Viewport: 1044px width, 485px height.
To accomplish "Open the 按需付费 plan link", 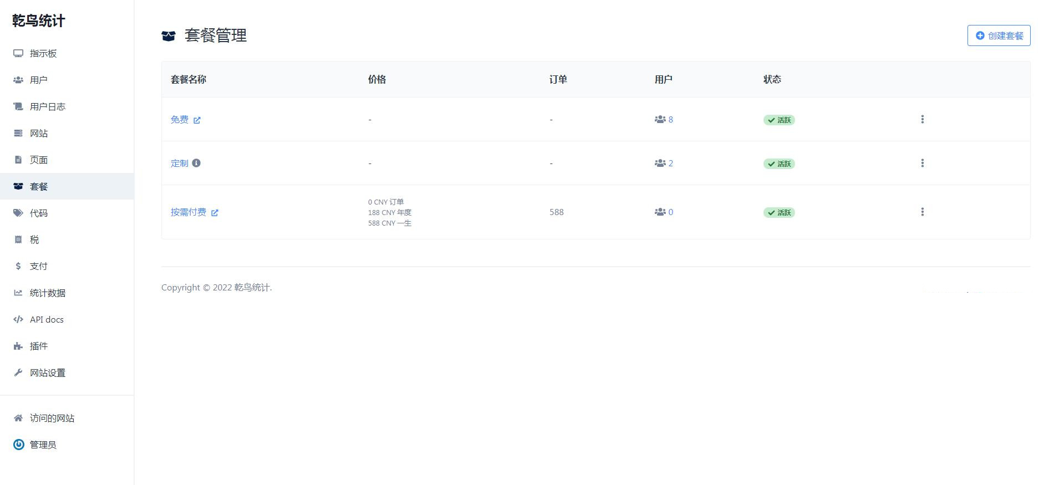I will 189,212.
